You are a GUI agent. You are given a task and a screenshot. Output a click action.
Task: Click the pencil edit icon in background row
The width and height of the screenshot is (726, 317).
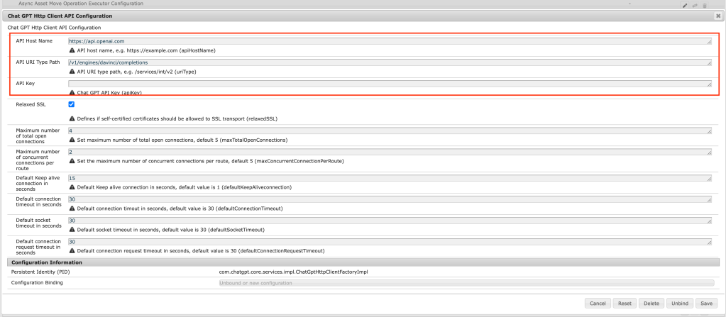pyautogui.click(x=685, y=5)
